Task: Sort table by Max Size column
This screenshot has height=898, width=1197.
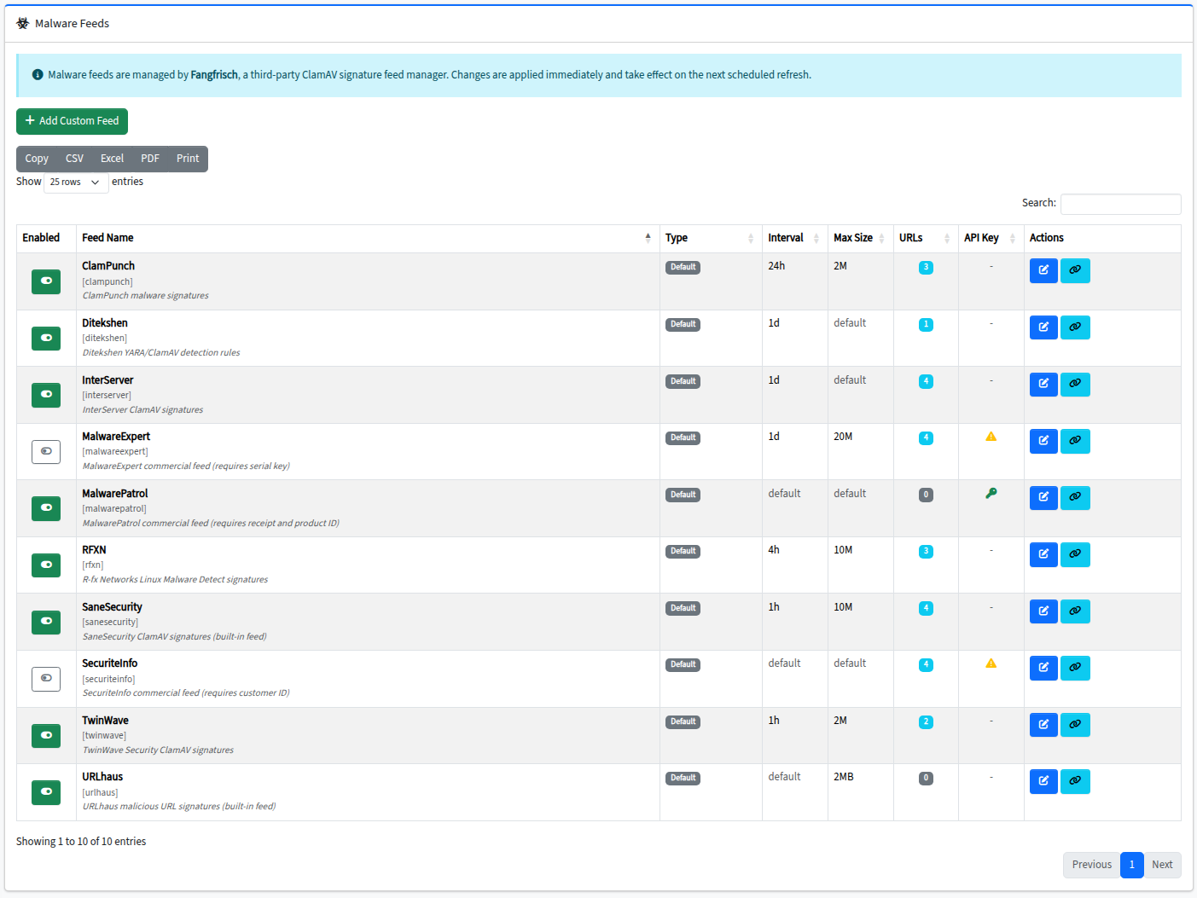Action: (x=860, y=238)
